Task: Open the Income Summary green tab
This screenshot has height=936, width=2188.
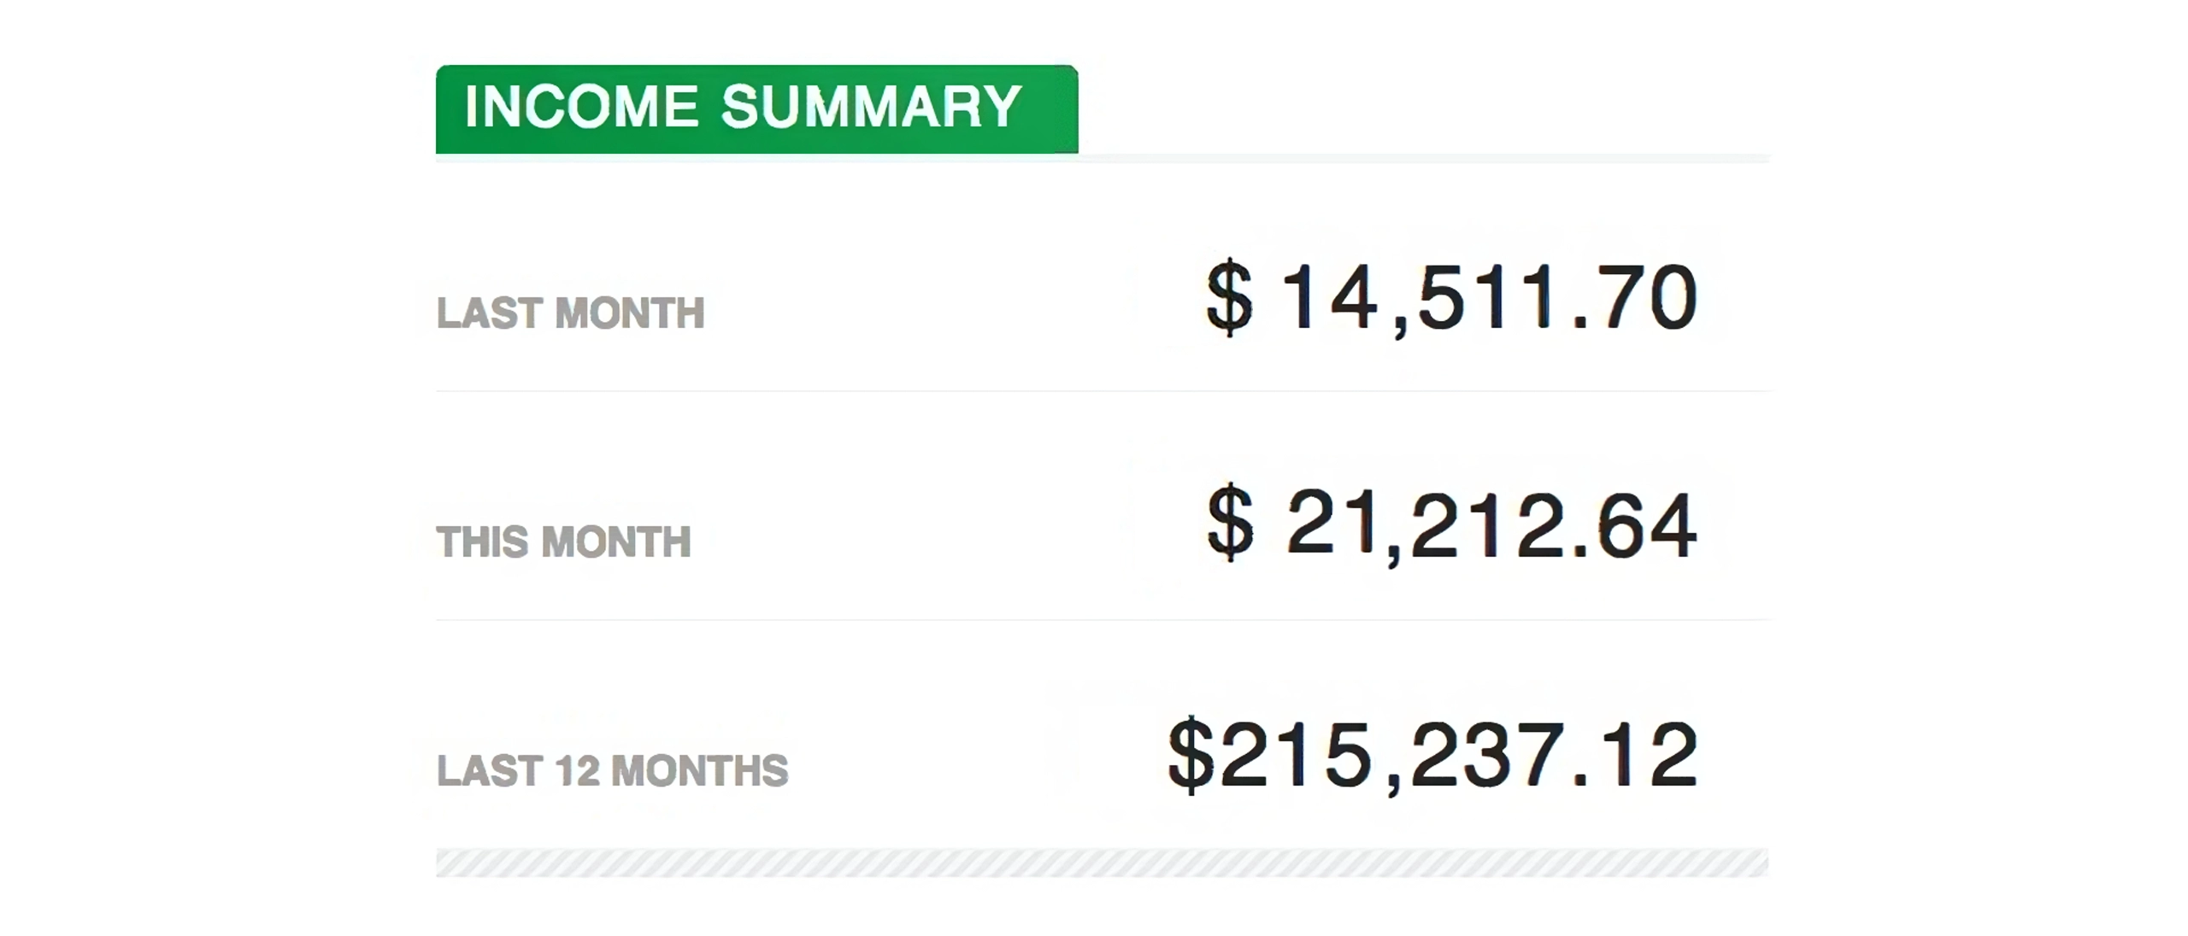Action: point(756,109)
